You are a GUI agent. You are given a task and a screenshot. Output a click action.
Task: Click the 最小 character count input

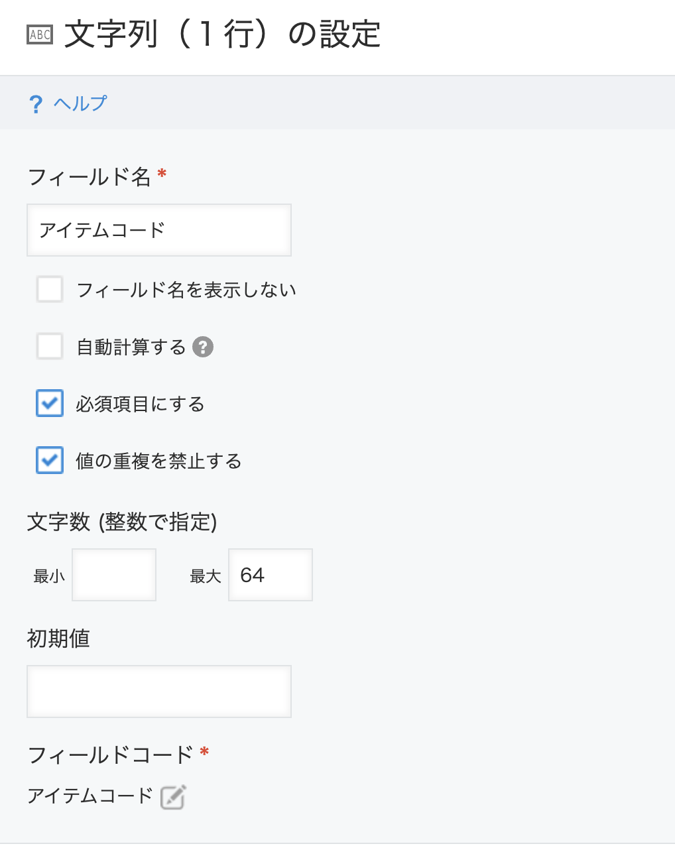pyautogui.click(x=114, y=575)
